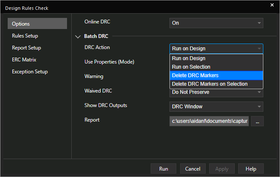280x177 pixels.
Task: Click the Report label
Action: pyautogui.click(x=92, y=120)
